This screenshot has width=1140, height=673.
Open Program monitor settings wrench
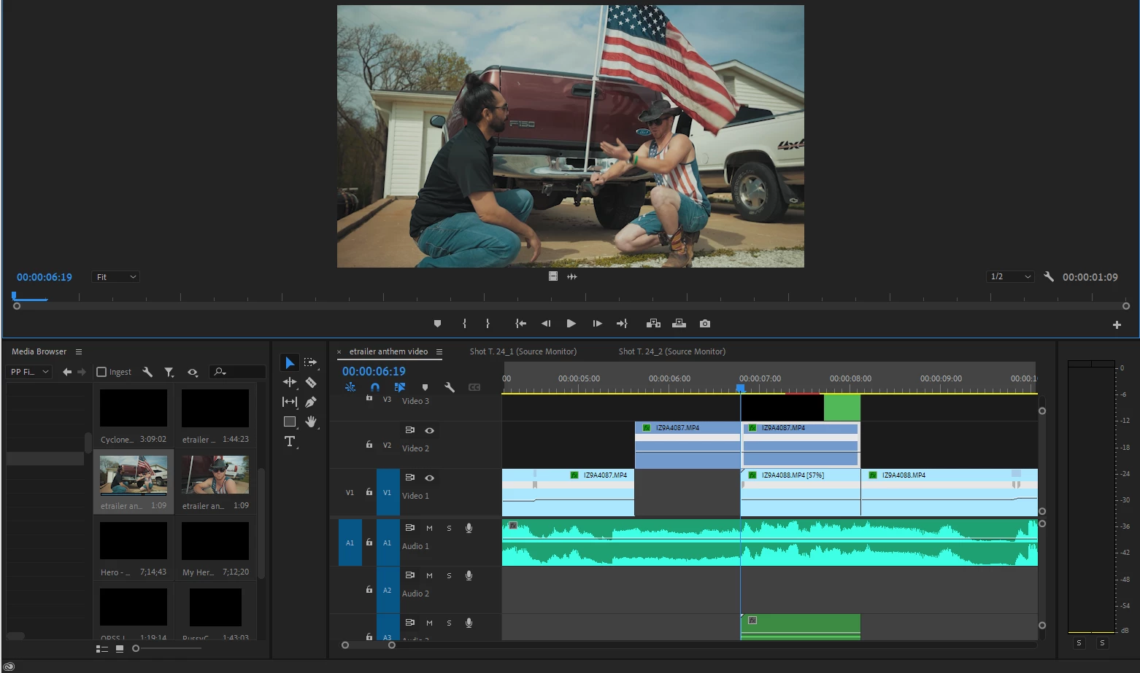tap(1049, 277)
